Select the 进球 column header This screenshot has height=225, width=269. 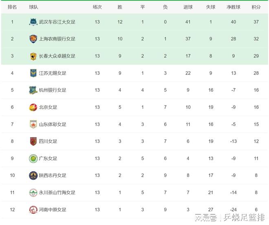pos(188,7)
